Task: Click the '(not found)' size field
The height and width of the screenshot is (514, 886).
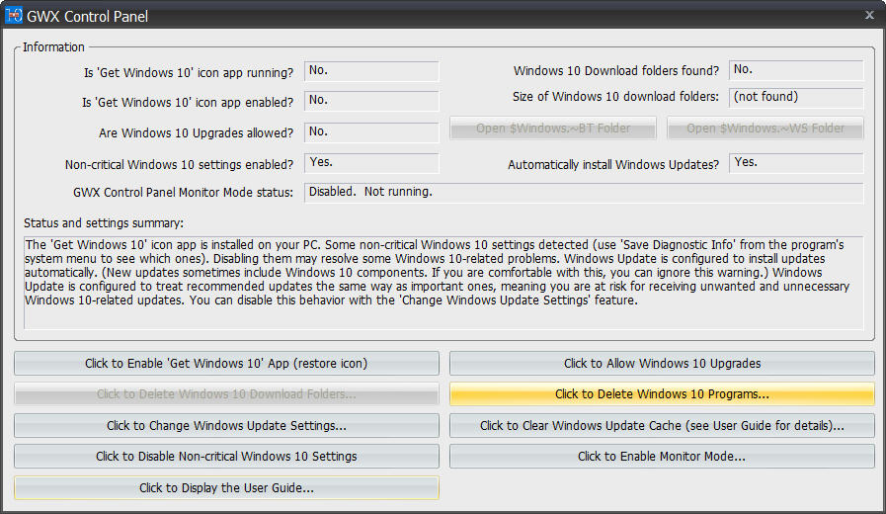Action: [796, 97]
